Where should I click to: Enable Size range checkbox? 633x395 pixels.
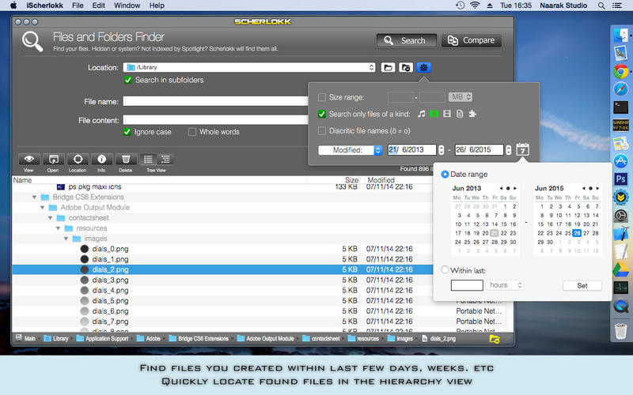tap(322, 97)
